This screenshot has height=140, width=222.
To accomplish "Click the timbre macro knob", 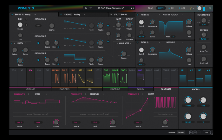I will coord(188,100).
